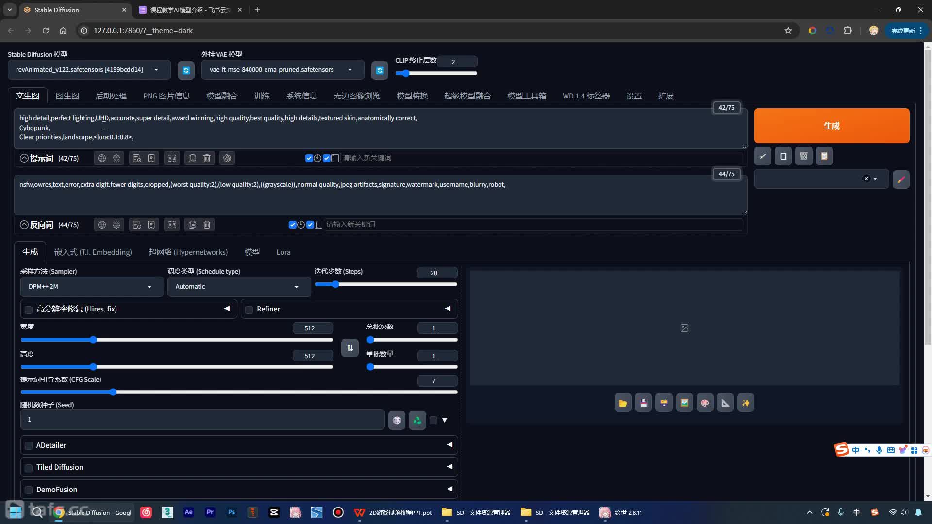This screenshot has height=524, width=932.
Task: Adjust the 迭代步数 (Steps) slider
Action: tap(386, 284)
